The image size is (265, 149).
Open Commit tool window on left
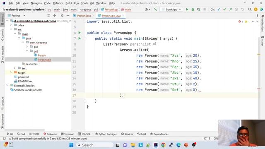click(2, 35)
